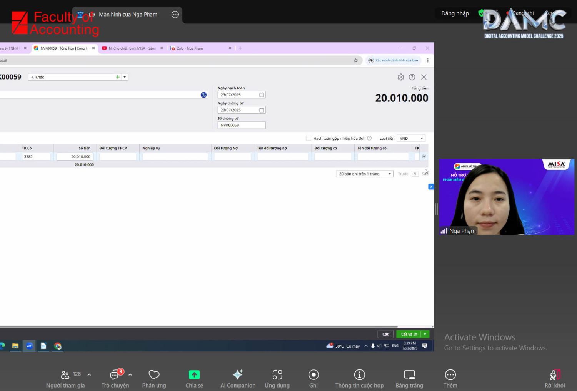
Task: Enable Hạch toán gộp nhiều hóa đơn
Action: pos(309,138)
